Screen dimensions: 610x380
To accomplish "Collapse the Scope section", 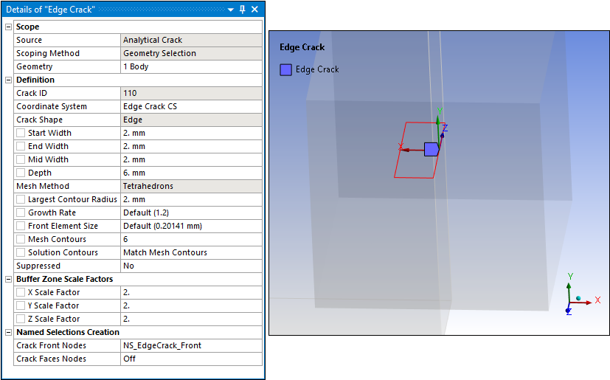I will click(x=8, y=27).
